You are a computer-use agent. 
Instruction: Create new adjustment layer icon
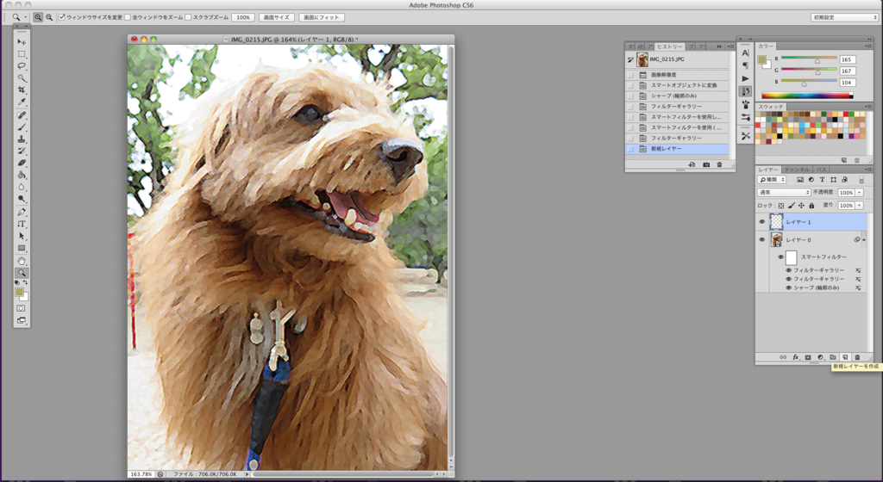coord(821,357)
